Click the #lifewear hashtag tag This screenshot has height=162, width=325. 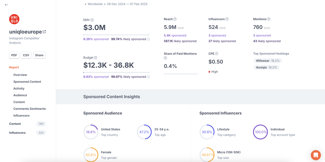(x=268, y=61)
